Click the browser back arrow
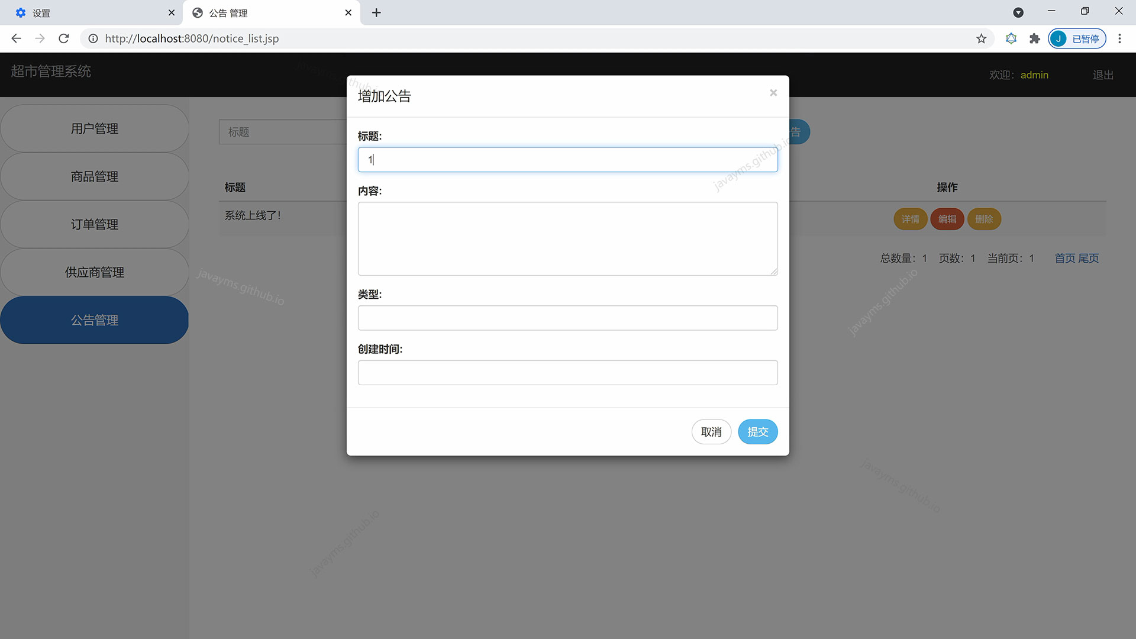1136x639 pixels. pyautogui.click(x=16, y=38)
